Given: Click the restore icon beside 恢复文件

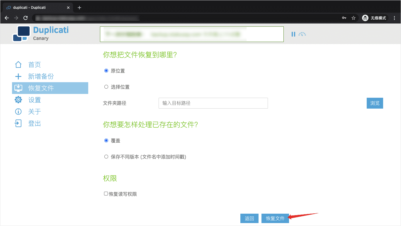Looking at the screenshot, I should pyautogui.click(x=18, y=88).
